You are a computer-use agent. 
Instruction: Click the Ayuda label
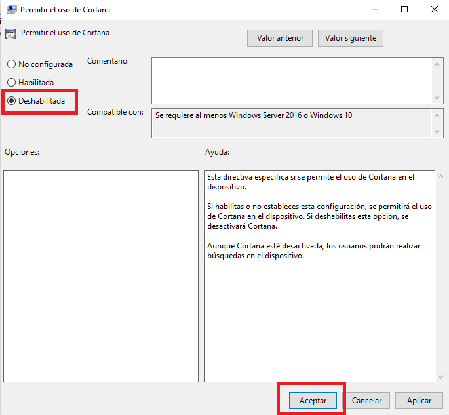click(x=217, y=152)
